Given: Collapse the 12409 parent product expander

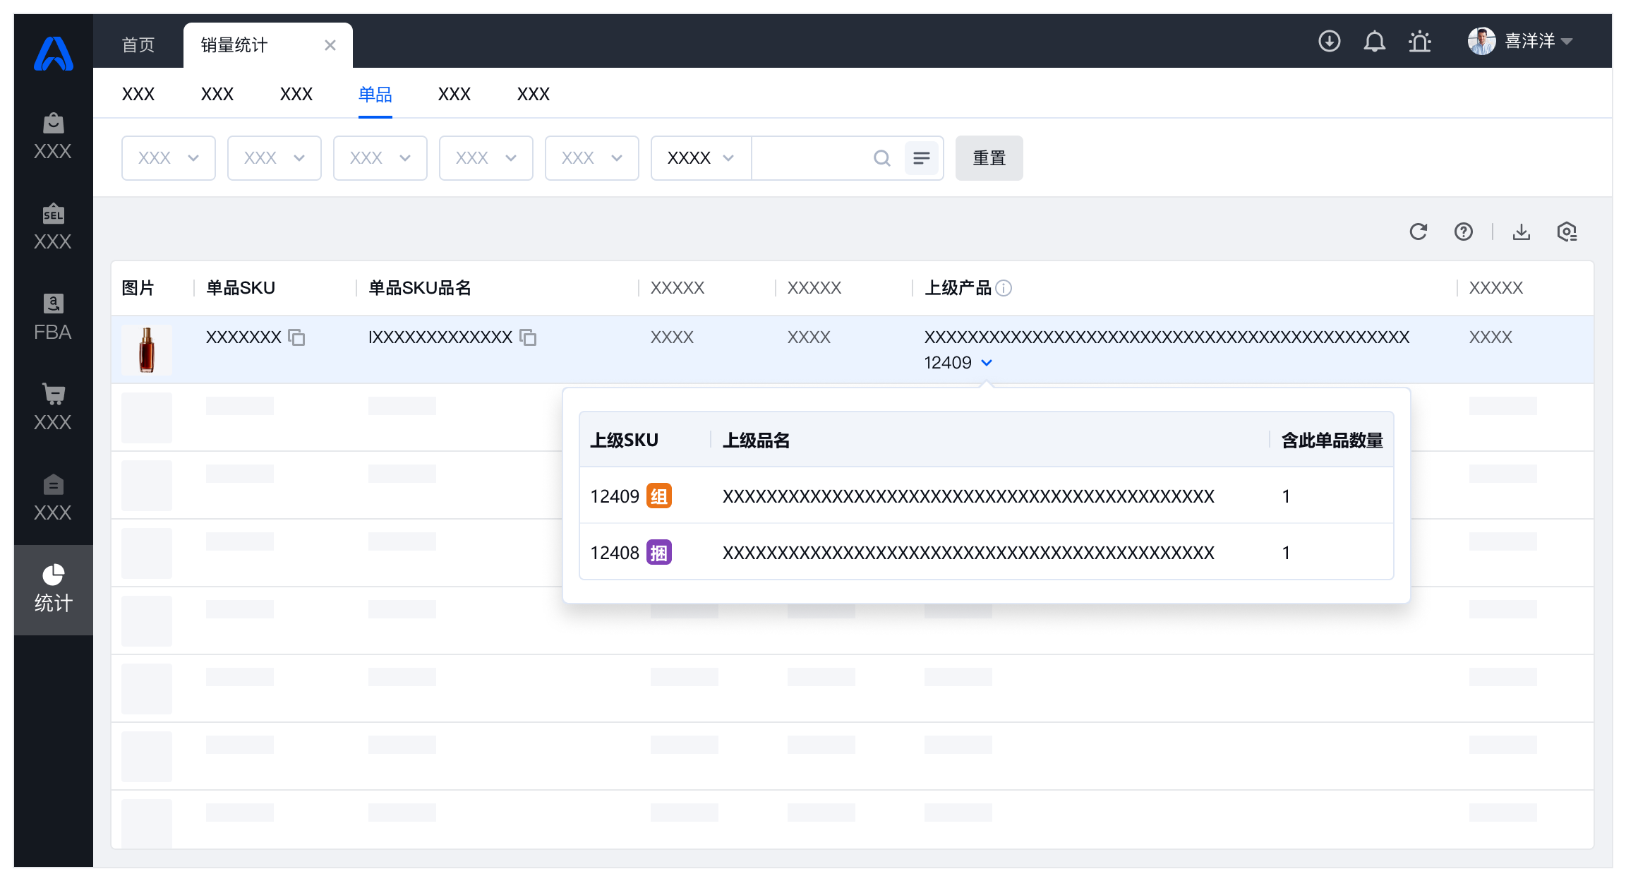Looking at the screenshot, I should pyautogui.click(x=987, y=363).
